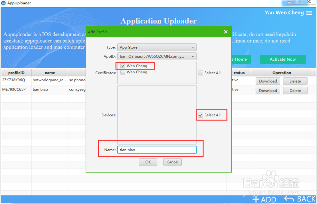The width and height of the screenshot is (317, 204).
Task: Click the Operation column header
Action: tap(281, 73)
